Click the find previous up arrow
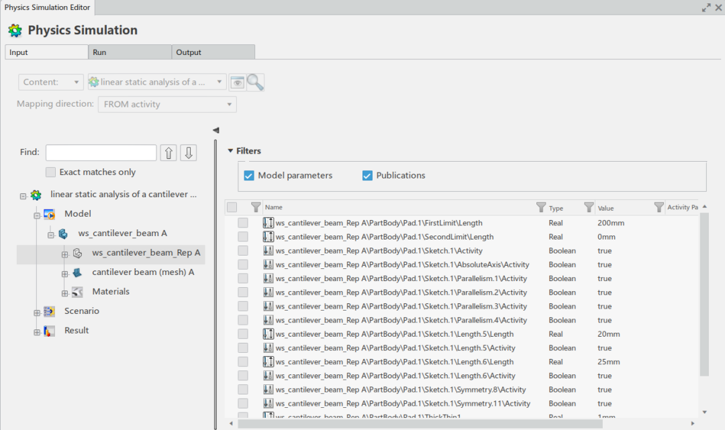Viewport: 725px width, 430px height. 168,153
